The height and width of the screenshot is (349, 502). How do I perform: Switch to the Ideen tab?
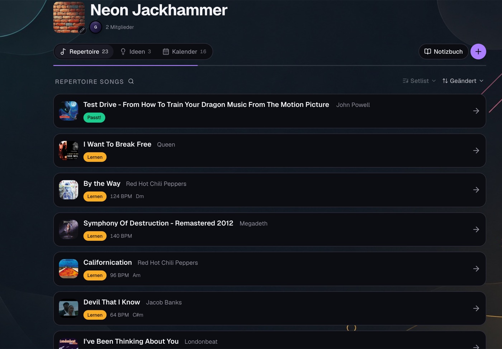(136, 52)
